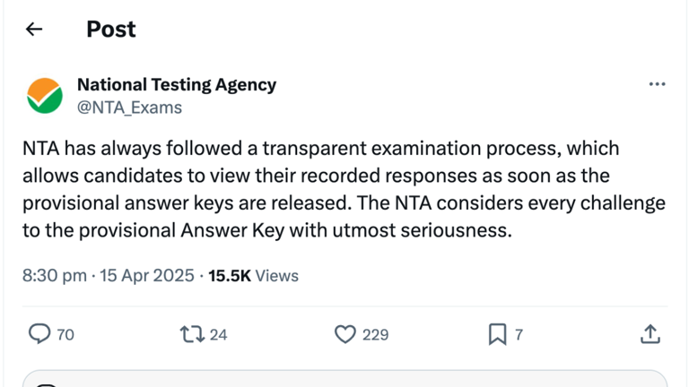The height and width of the screenshot is (387, 689).
Task: Click the reply count 70
Action: [x=65, y=335]
